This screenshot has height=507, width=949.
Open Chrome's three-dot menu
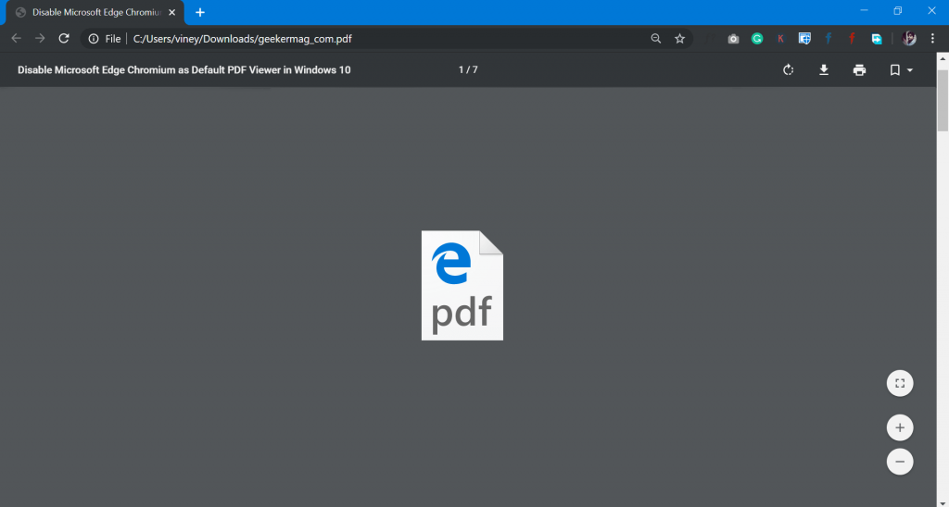point(932,39)
